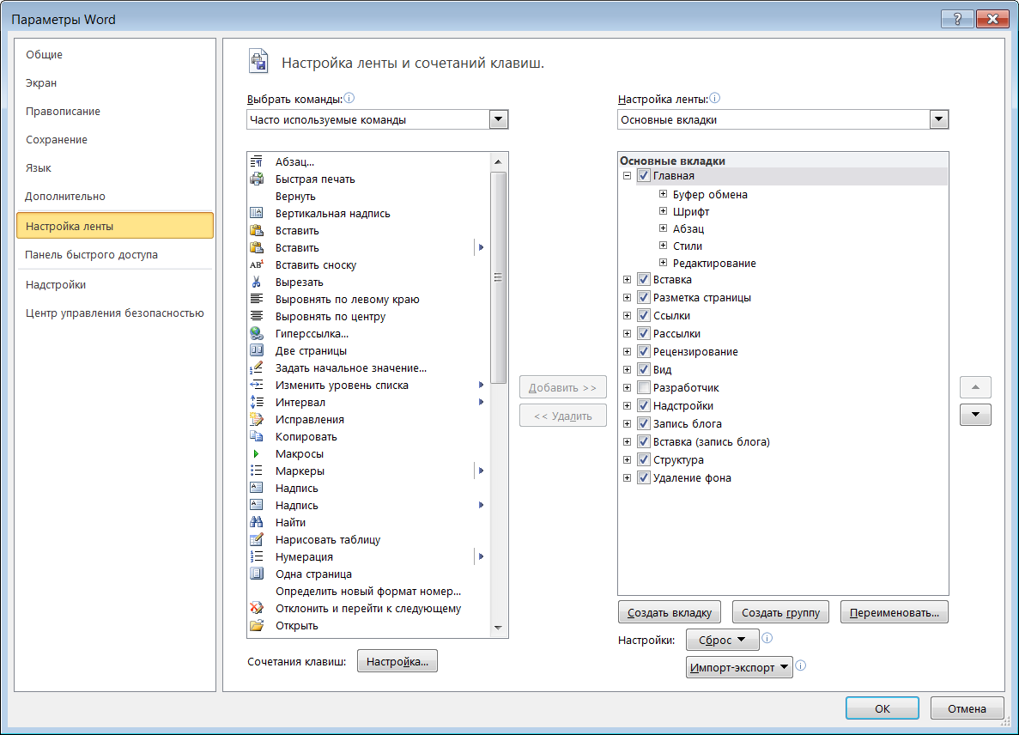The width and height of the screenshot is (1019, 735).
Task: Toggle the Рецензирование checkbox
Action: [643, 351]
